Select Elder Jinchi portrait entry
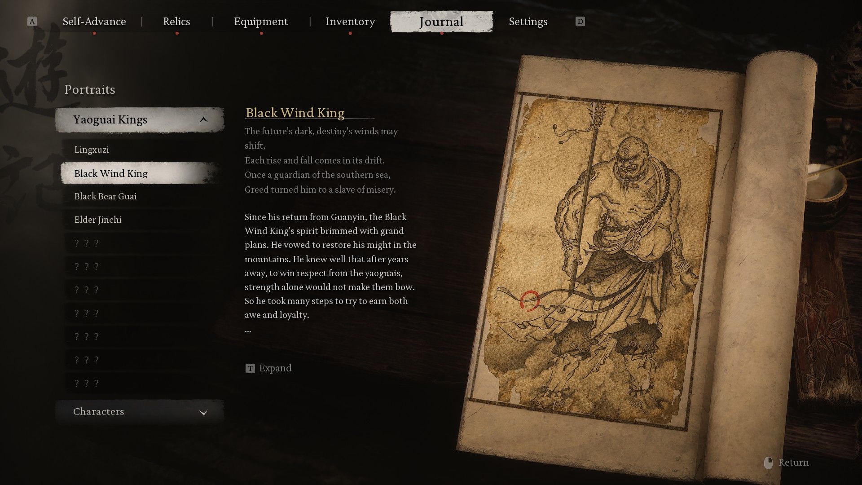Image resolution: width=862 pixels, height=485 pixels. [x=98, y=220]
